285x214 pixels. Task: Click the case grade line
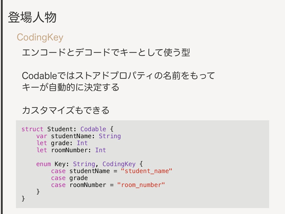point(69,178)
